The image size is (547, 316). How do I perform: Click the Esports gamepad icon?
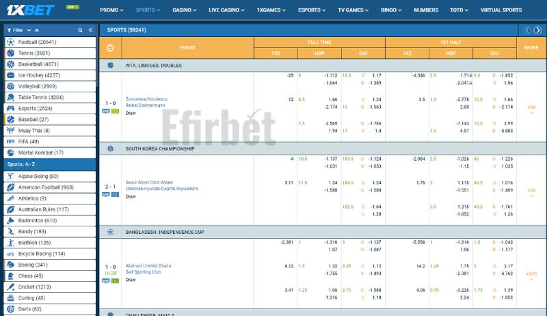pyautogui.click(x=10, y=108)
